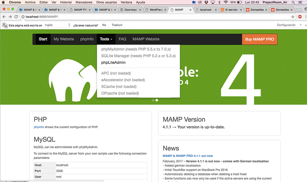The height and width of the screenshot is (182, 307).
Task: Open the language selector showing inglés
Action: (x=57, y=25)
